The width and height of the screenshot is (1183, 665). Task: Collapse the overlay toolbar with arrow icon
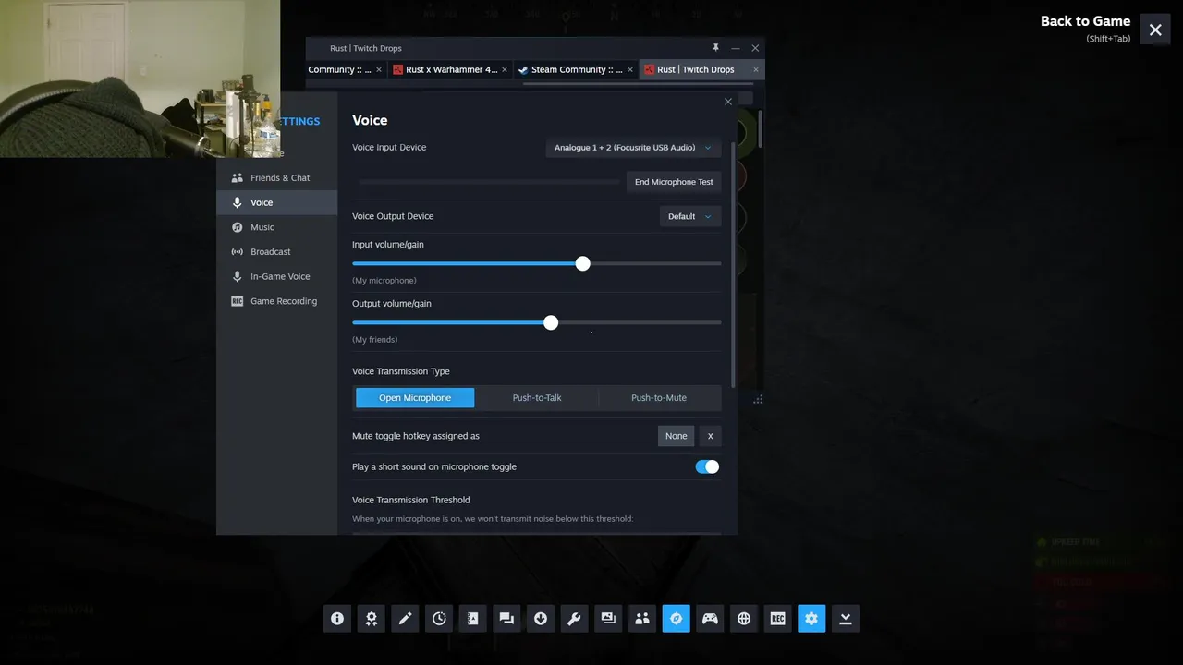tap(845, 619)
